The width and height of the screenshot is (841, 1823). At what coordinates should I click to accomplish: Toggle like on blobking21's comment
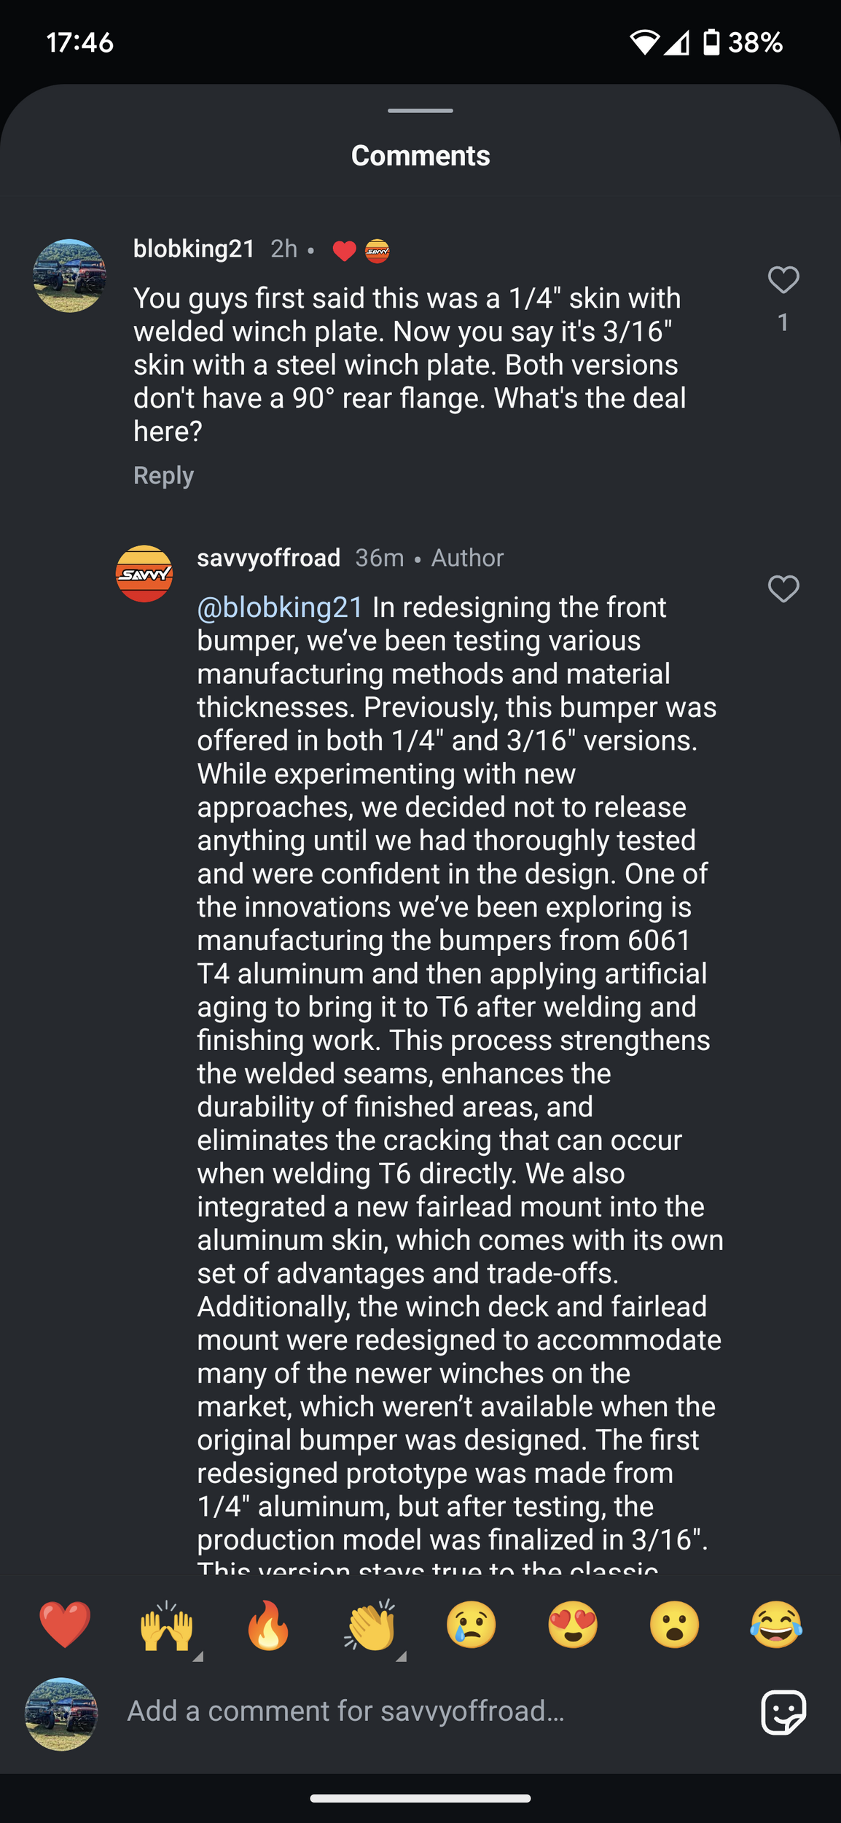pos(783,281)
